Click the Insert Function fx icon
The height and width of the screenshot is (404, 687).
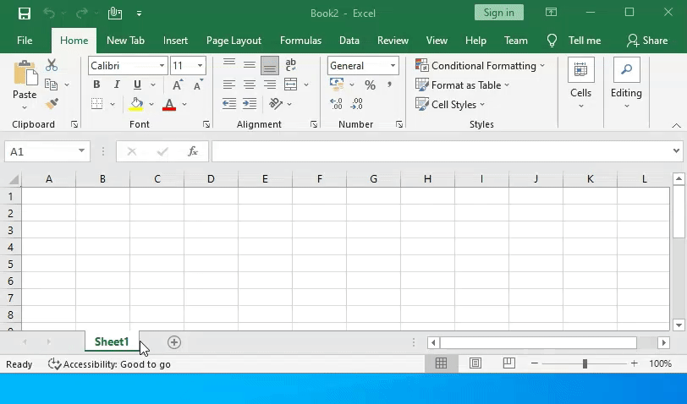tap(193, 151)
